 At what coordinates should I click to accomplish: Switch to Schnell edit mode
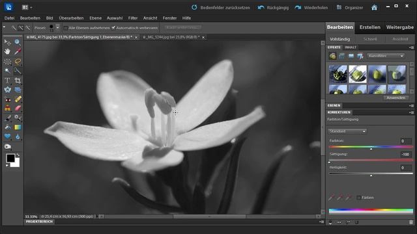coord(370,39)
